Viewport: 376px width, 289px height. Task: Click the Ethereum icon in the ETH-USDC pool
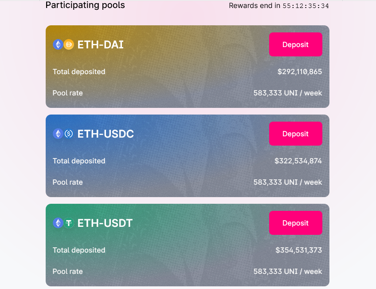point(58,134)
